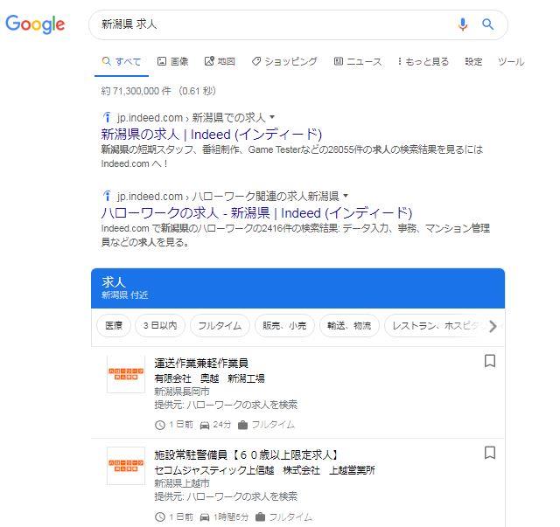Select the 3日以内 filter chip
Viewport: 560px width, 527px height.
click(159, 326)
